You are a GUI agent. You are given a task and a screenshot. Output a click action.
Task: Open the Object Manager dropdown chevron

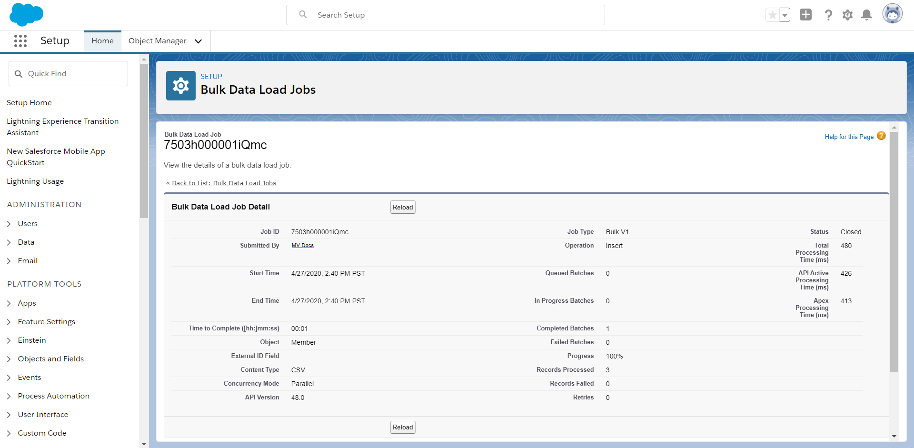199,41
